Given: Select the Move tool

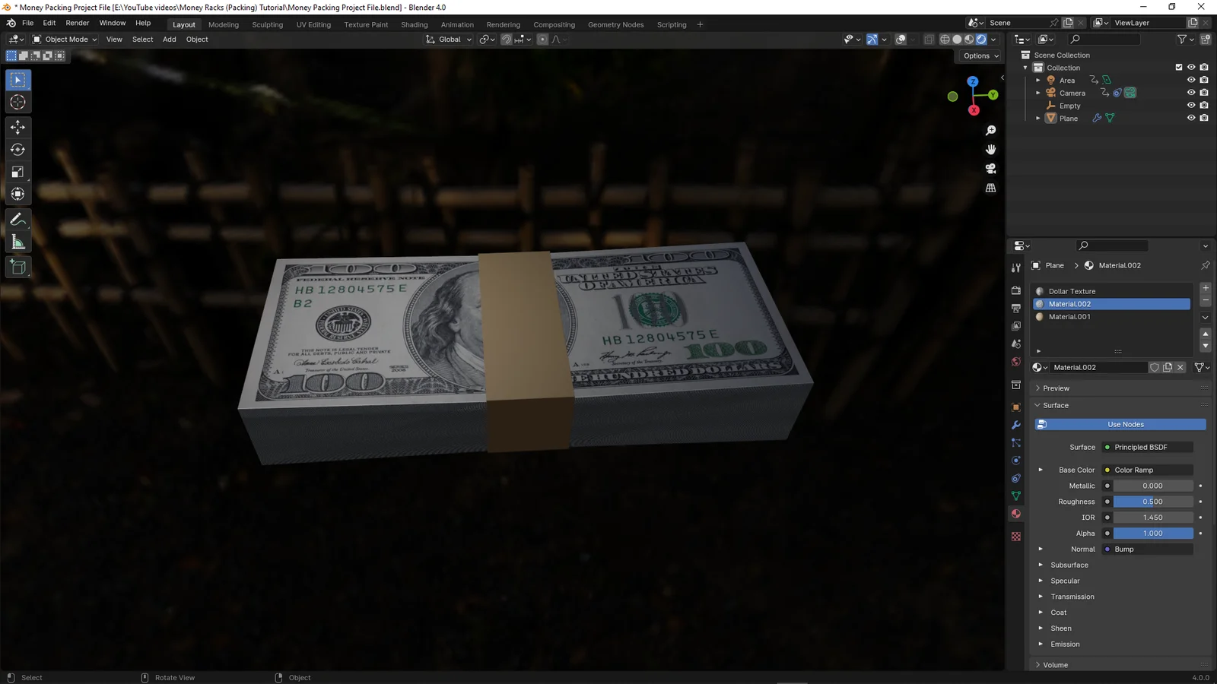Looking at the screenshot, I should pos(17,127).
